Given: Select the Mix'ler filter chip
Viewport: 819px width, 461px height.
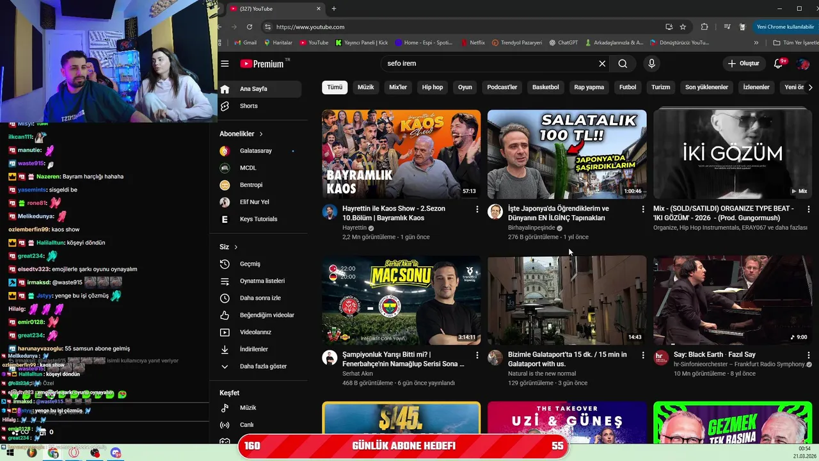Looking at the screenshot, I should click(x=398, y=87).
